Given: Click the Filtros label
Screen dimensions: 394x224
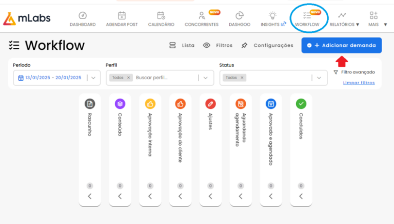Looking at the screenshot, I should coord(224,45).
